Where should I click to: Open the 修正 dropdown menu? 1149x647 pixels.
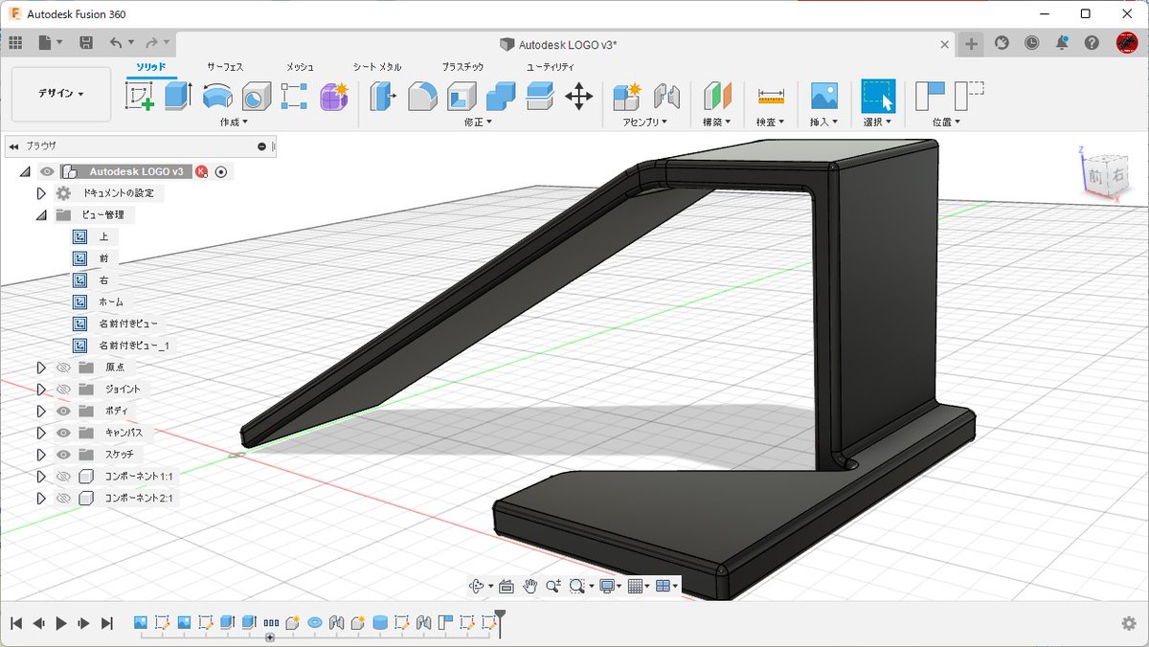click(x=479, y=123)
